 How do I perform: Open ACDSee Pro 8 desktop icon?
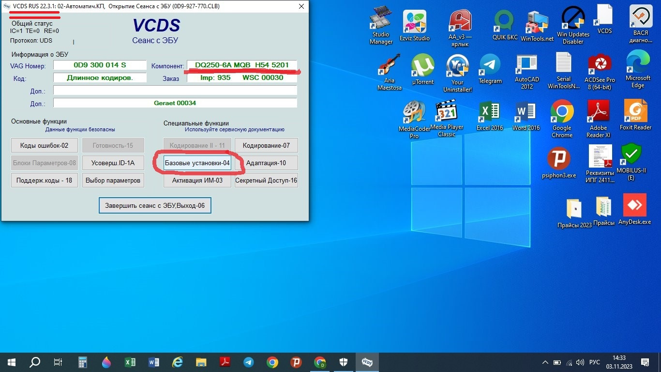click(600, 72)
